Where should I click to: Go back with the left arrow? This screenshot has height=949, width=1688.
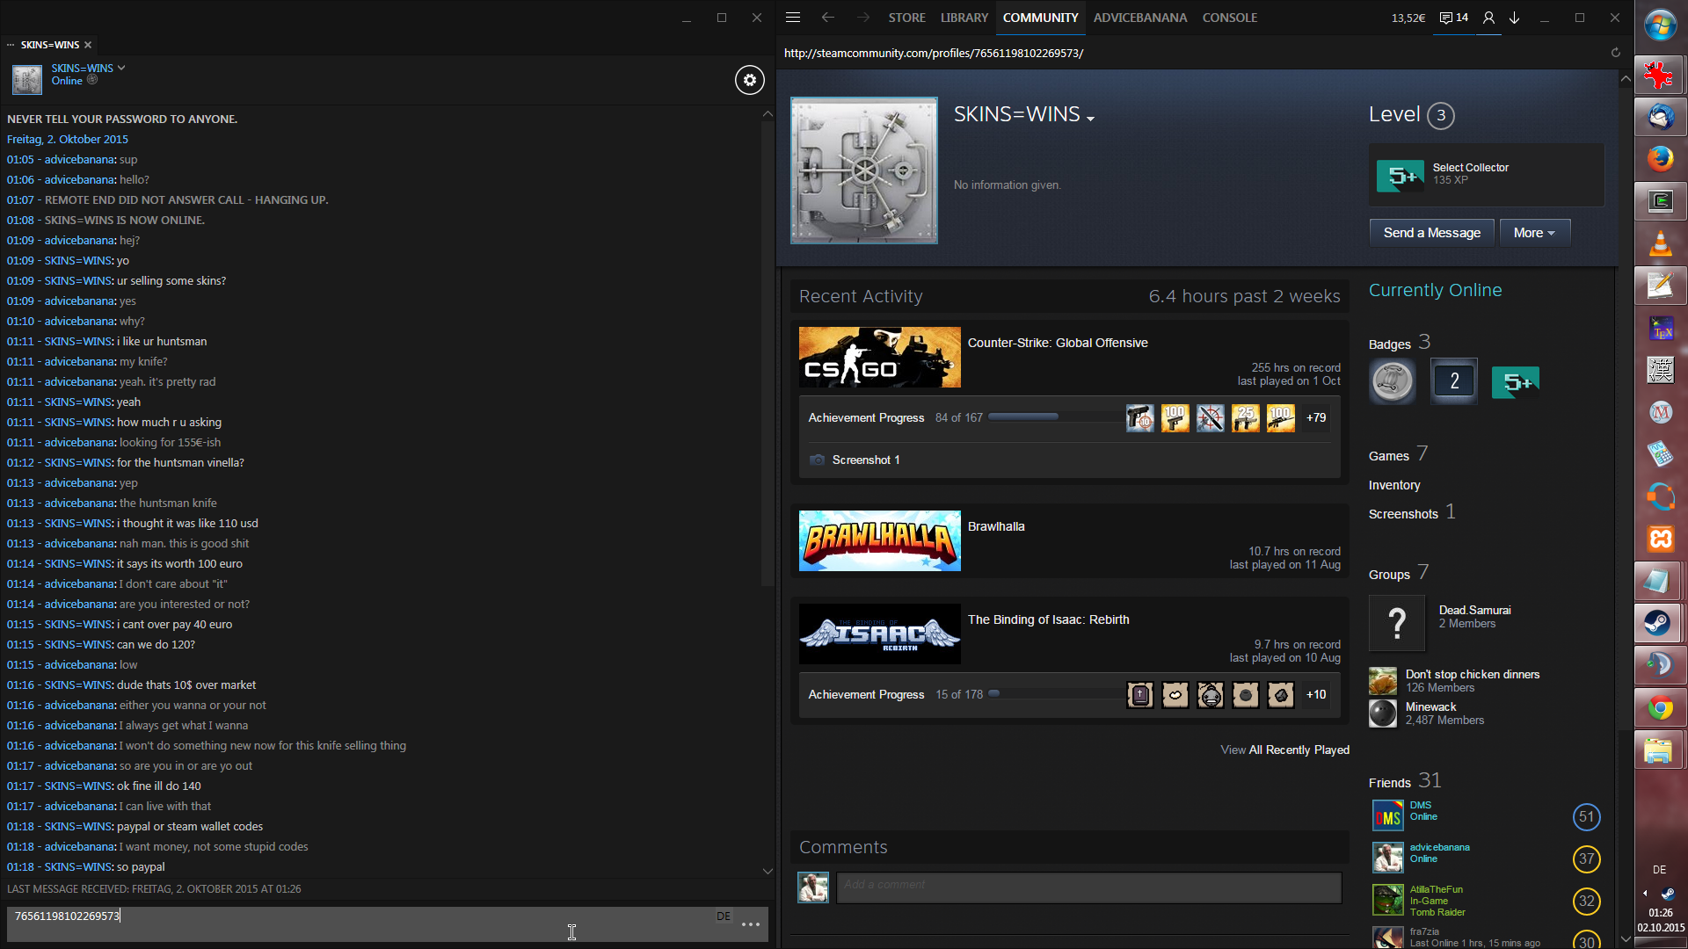[827, 18]
